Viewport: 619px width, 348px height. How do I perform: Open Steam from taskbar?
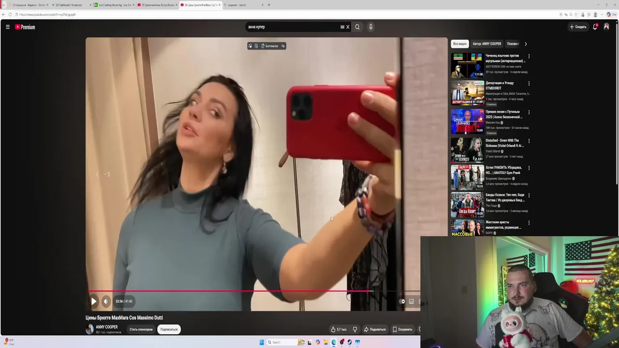(350, 342)
